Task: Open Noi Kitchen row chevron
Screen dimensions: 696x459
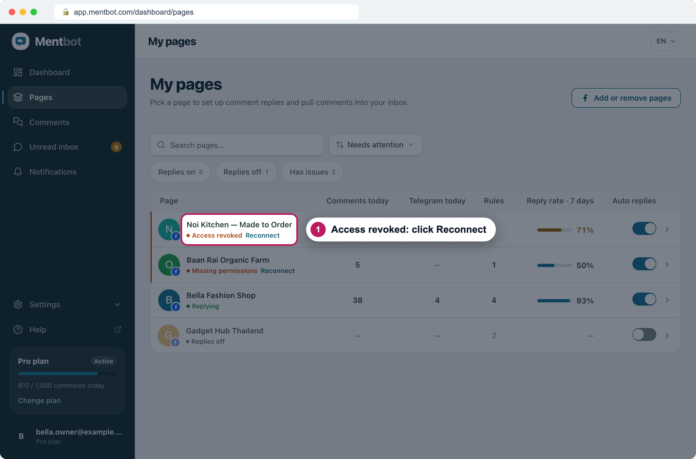Action: 667,230
